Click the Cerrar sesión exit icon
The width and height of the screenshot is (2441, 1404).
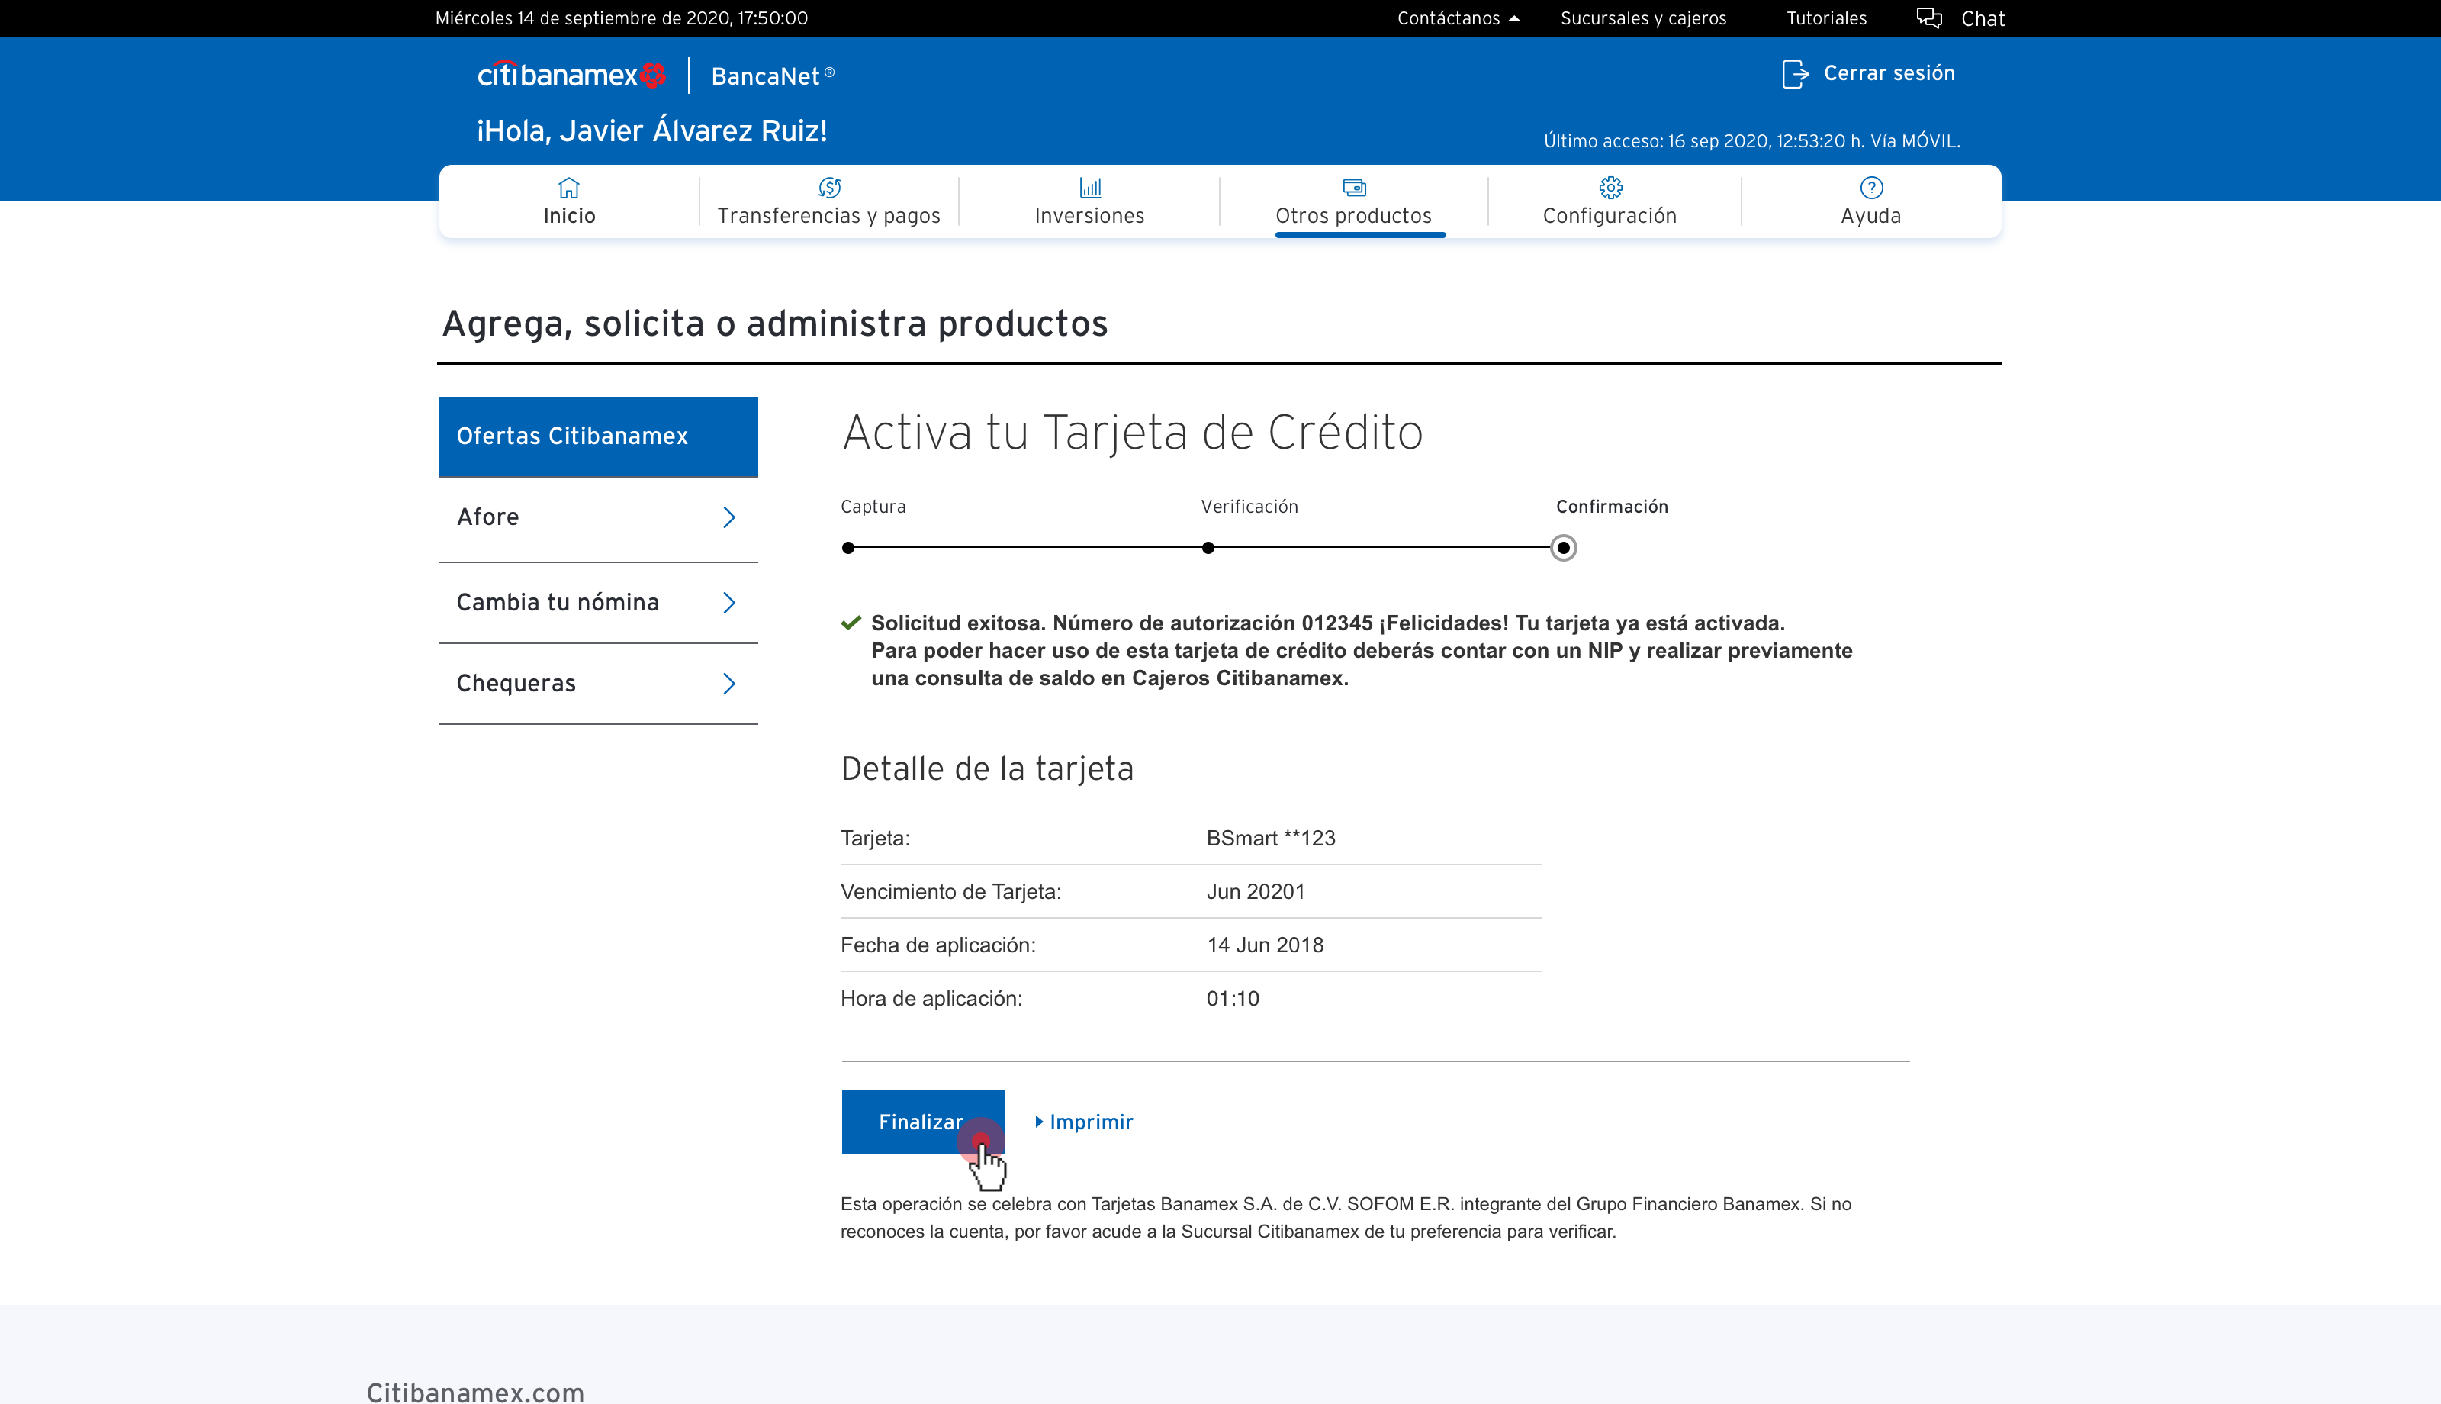point(1794,74)
